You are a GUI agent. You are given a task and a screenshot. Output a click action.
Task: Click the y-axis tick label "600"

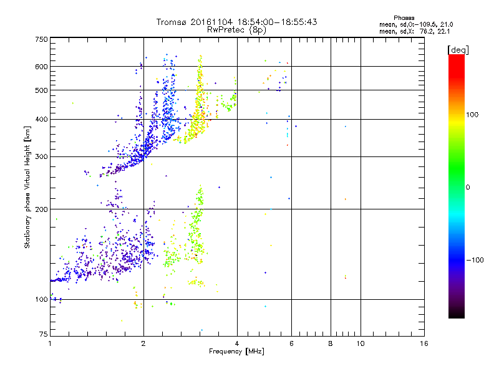[x=41, y=67]
